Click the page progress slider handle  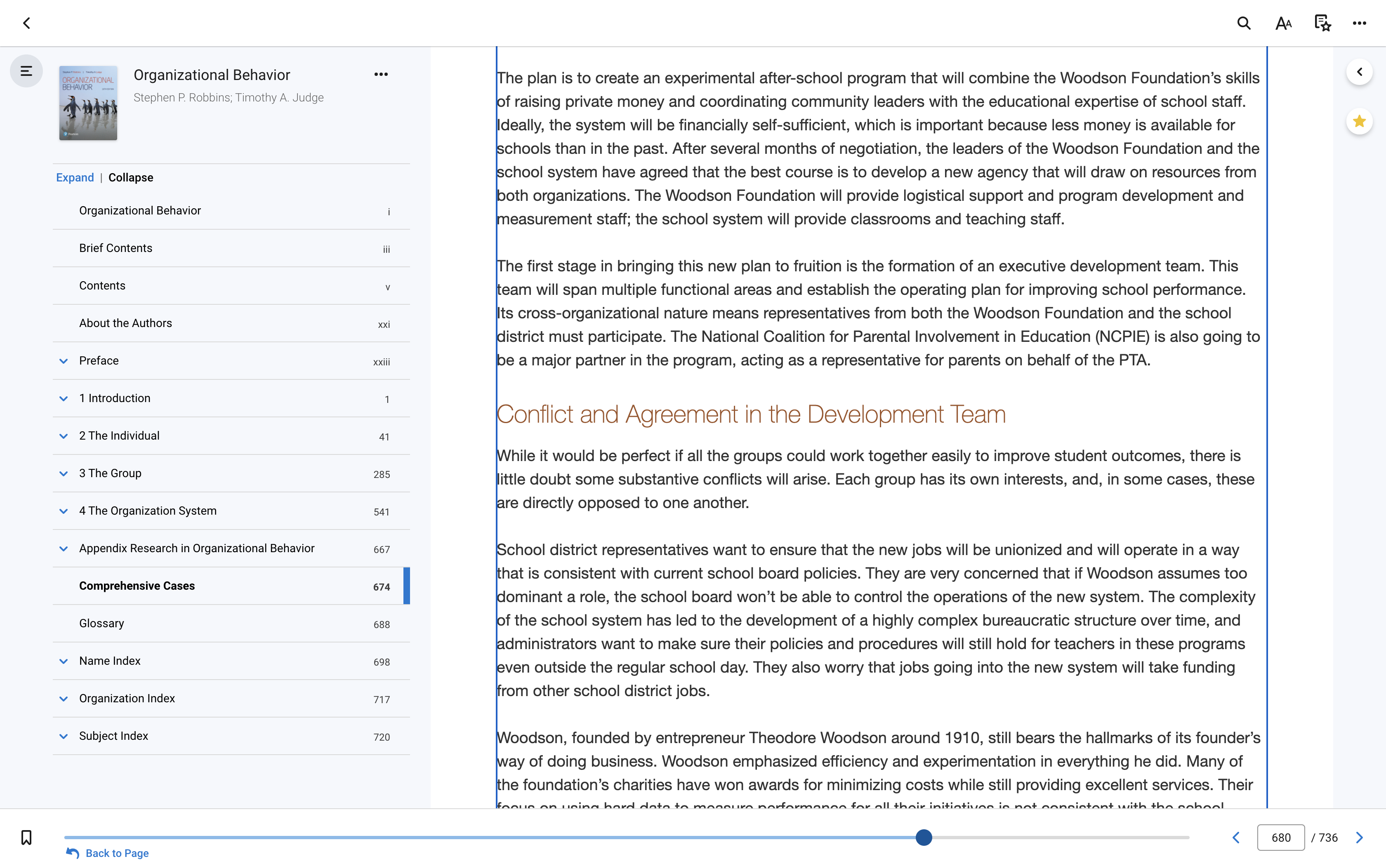(923, 838)
